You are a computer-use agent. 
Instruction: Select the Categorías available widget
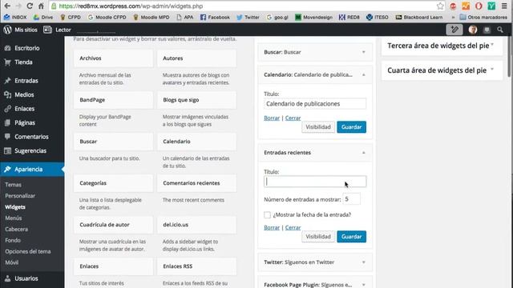coord(113,183)
